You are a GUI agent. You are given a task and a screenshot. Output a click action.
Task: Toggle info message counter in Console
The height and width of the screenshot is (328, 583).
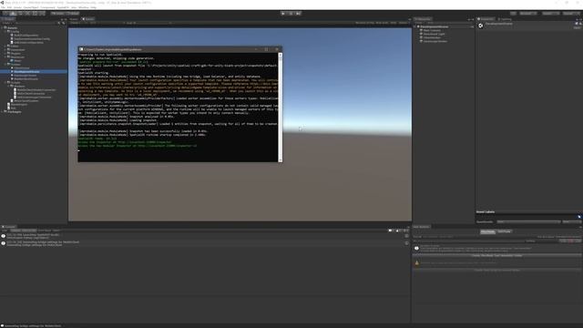(x=392, y=231)
